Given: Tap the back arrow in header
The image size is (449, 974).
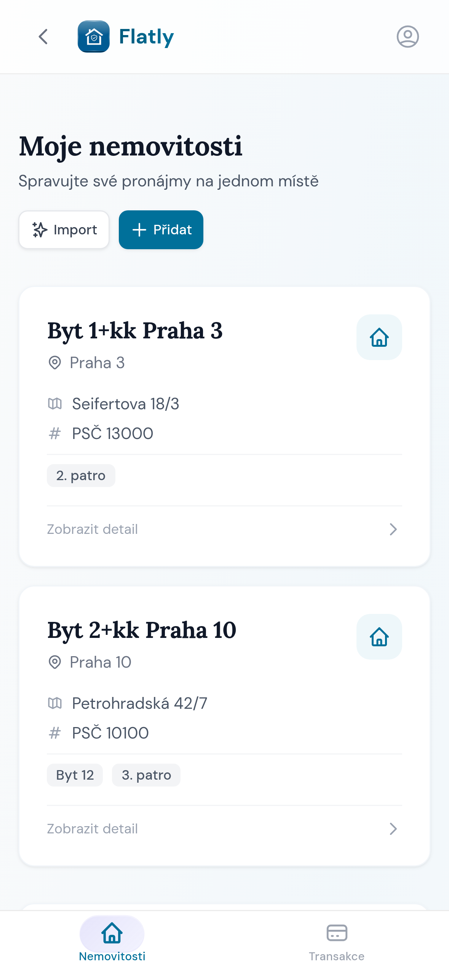Looking at the screenshot, I should click(x=43, y=37).
